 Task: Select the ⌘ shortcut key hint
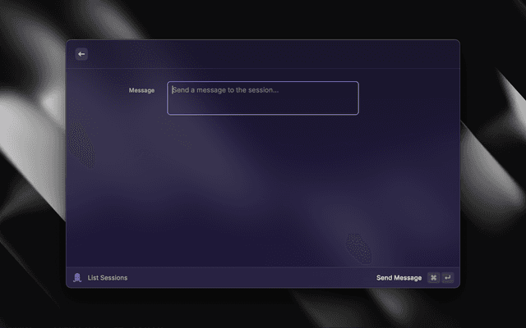[x=433, y=278]
